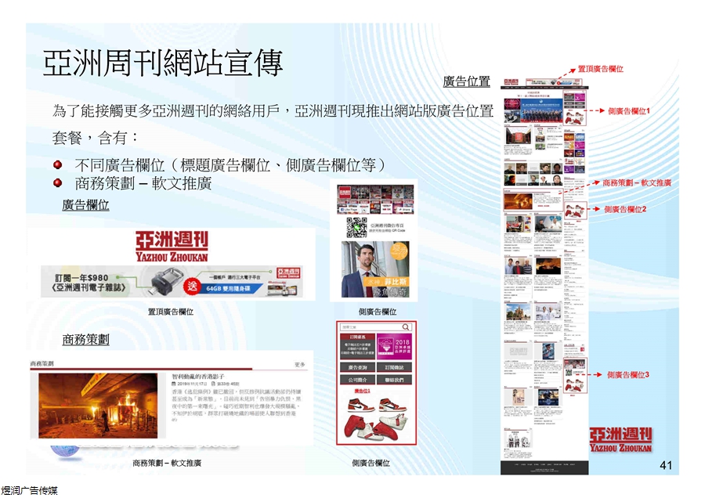
Task: Click the paragraph line starting 為了能接觸更多亞洲週刊
Action: point(273,110)
